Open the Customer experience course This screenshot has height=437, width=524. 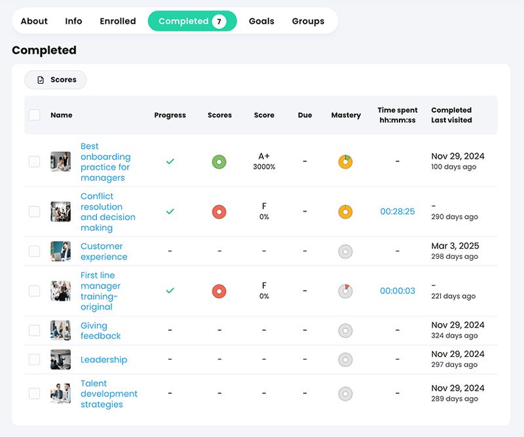pos(103,251)
